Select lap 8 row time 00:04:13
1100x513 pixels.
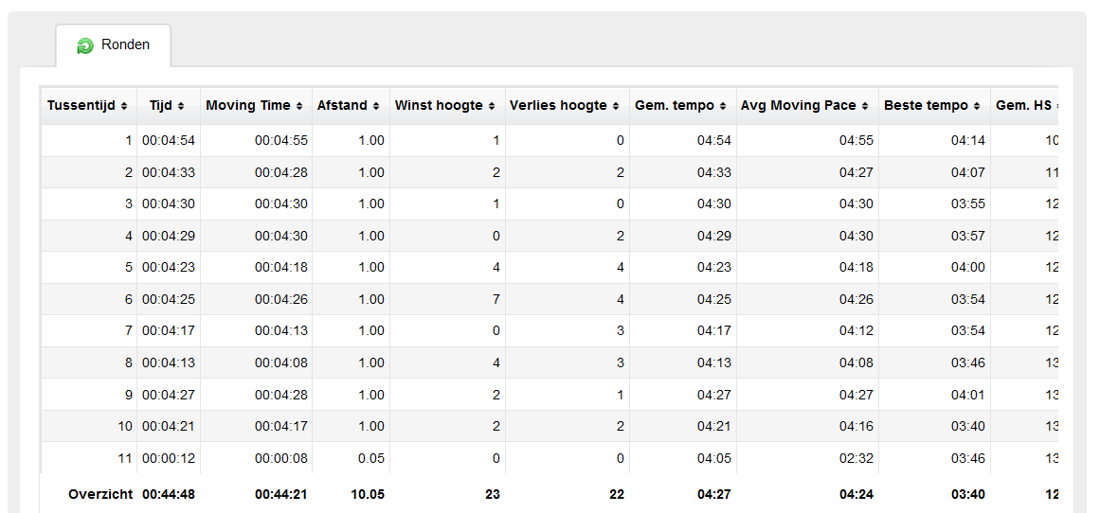pos(169,363)
